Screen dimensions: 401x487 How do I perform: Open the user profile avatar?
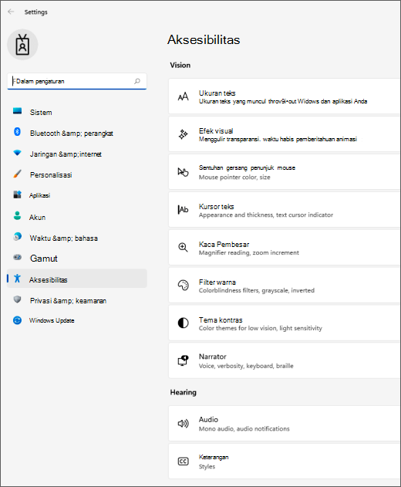[22, 45]
